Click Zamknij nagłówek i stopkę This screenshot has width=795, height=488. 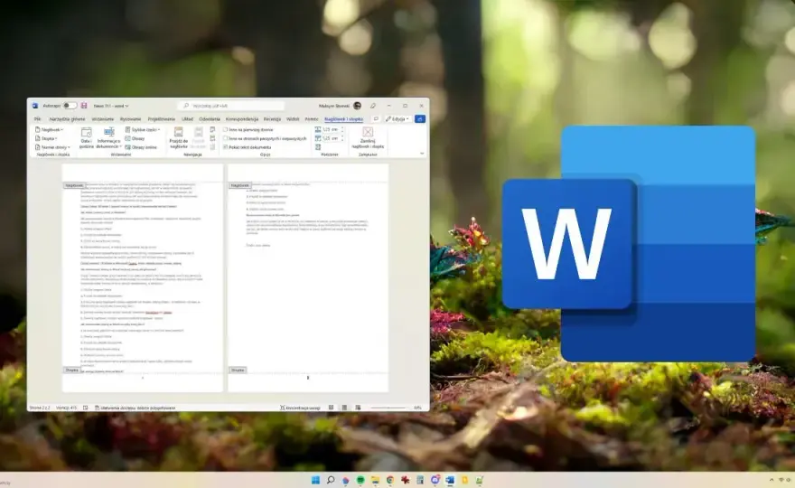368,138
